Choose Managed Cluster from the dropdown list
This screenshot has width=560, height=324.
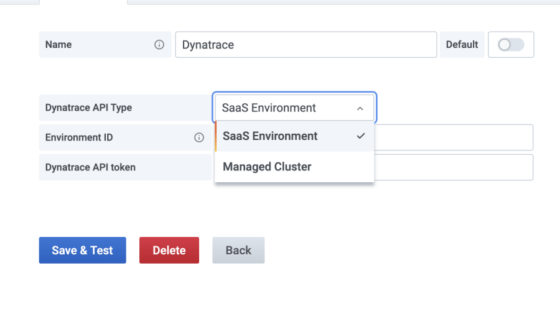point(268,167)
